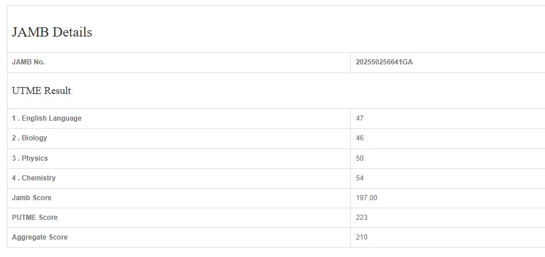Image resolution: width=545 pixels, height=257 pixels.
Task: Click the JAMB Details heading
Action: pyautogui.click(x=52, y=32)
